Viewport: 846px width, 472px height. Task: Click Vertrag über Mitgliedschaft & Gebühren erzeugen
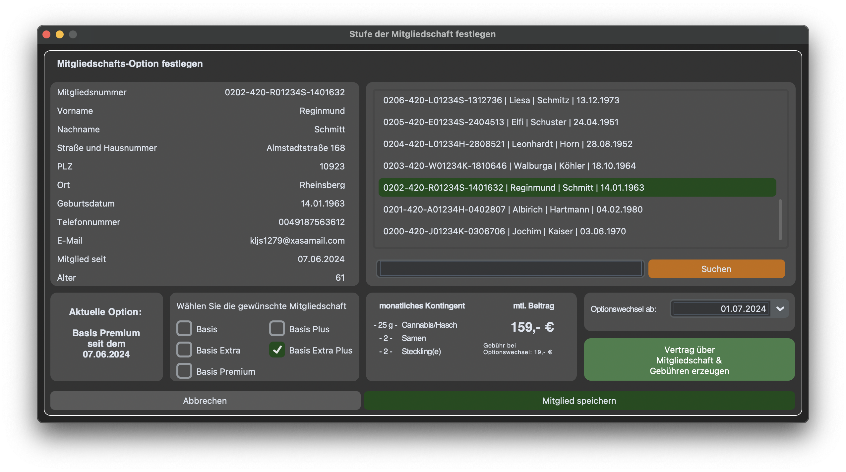coord(689,360)
